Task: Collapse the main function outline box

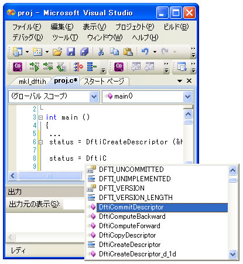Action: (x=40, y=117)
